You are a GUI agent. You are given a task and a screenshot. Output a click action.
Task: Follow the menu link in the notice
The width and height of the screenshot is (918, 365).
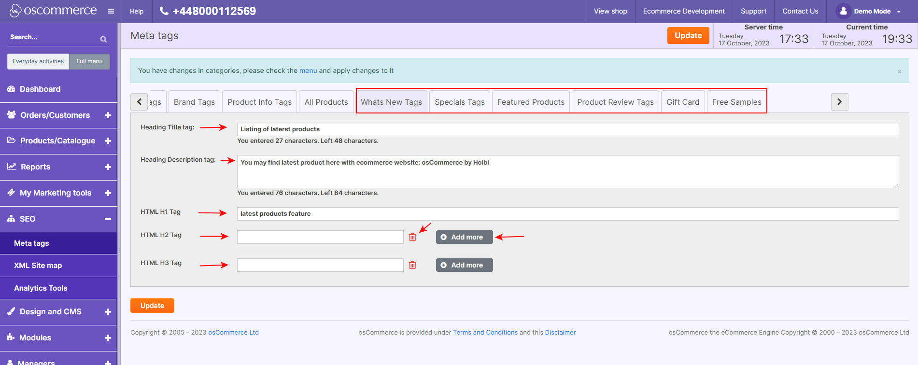308,70
